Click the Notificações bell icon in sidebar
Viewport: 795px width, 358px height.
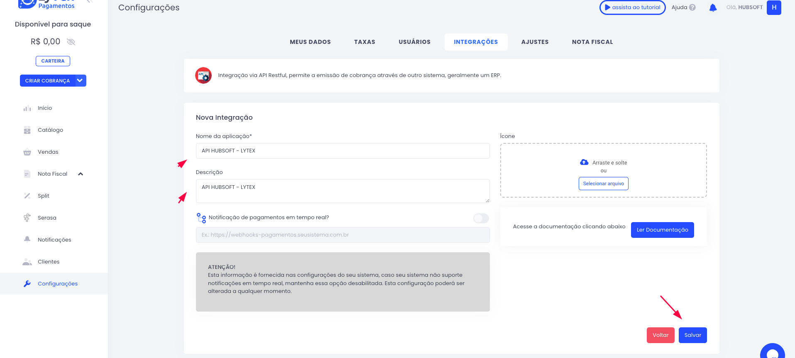pyautogui.click(x=27, y=239)
